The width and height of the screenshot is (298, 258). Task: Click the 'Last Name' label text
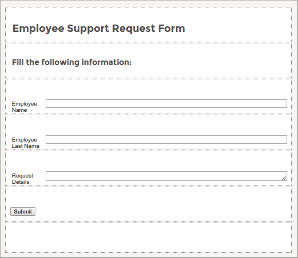tap(26, 146)
